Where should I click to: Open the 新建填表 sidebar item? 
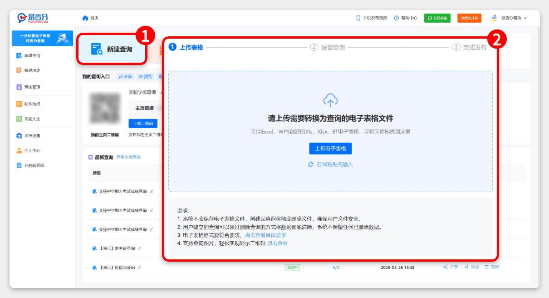click(x=29, y=70)
